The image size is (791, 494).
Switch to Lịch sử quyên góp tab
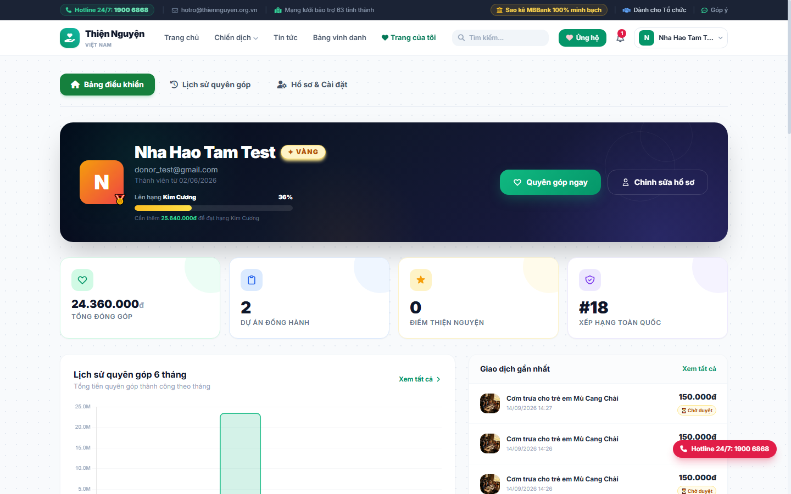point(210,85)
